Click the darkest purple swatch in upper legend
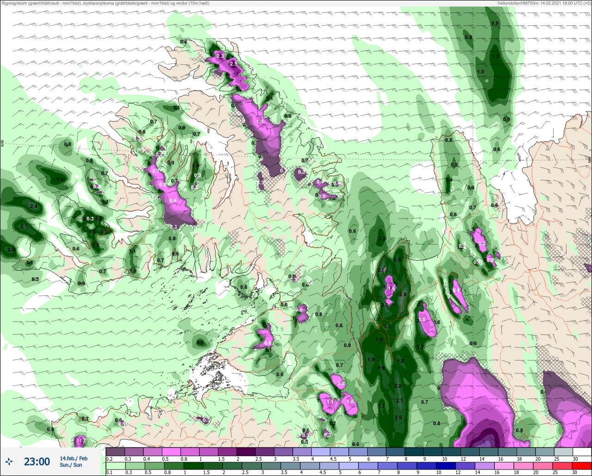This screenshot has width=592, height=476. [x=246, y=452]
